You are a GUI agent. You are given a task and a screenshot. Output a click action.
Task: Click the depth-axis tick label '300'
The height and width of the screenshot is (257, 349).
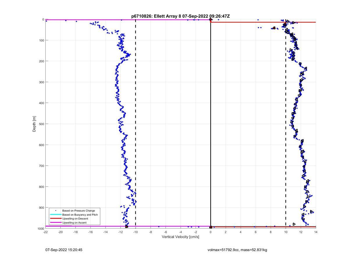[x=41, y=82]
